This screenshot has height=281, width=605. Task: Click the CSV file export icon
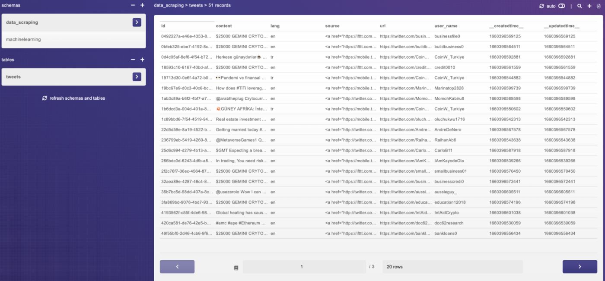tap(599, 6)
